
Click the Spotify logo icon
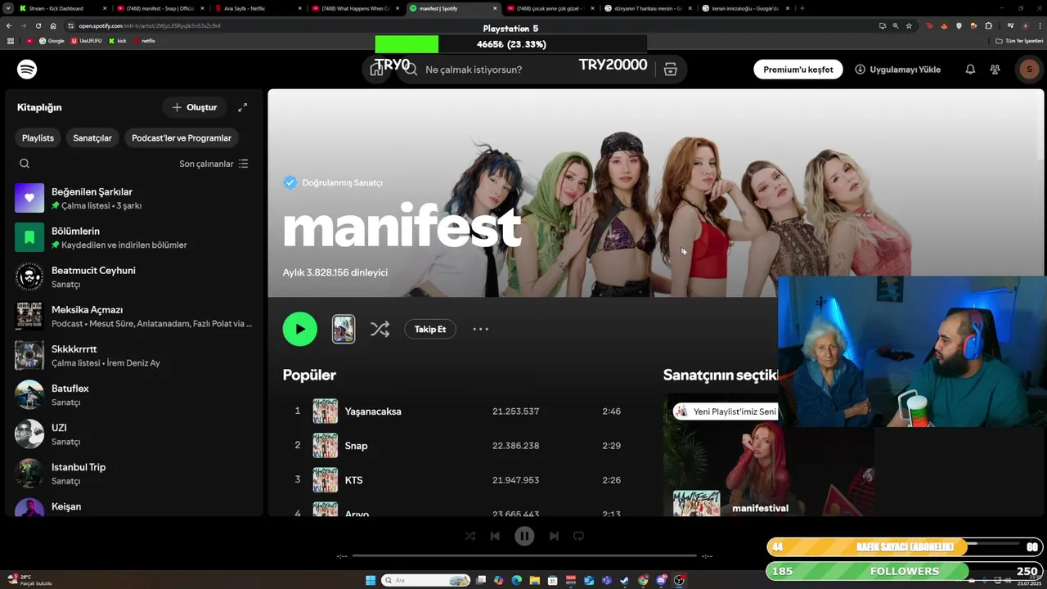coord(27,70)
